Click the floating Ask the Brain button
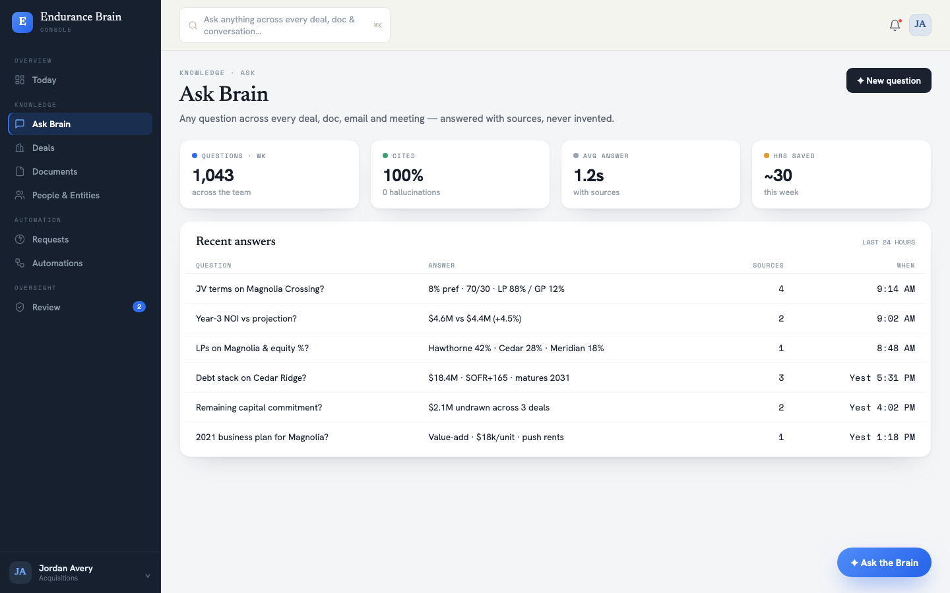 [884, 563]
